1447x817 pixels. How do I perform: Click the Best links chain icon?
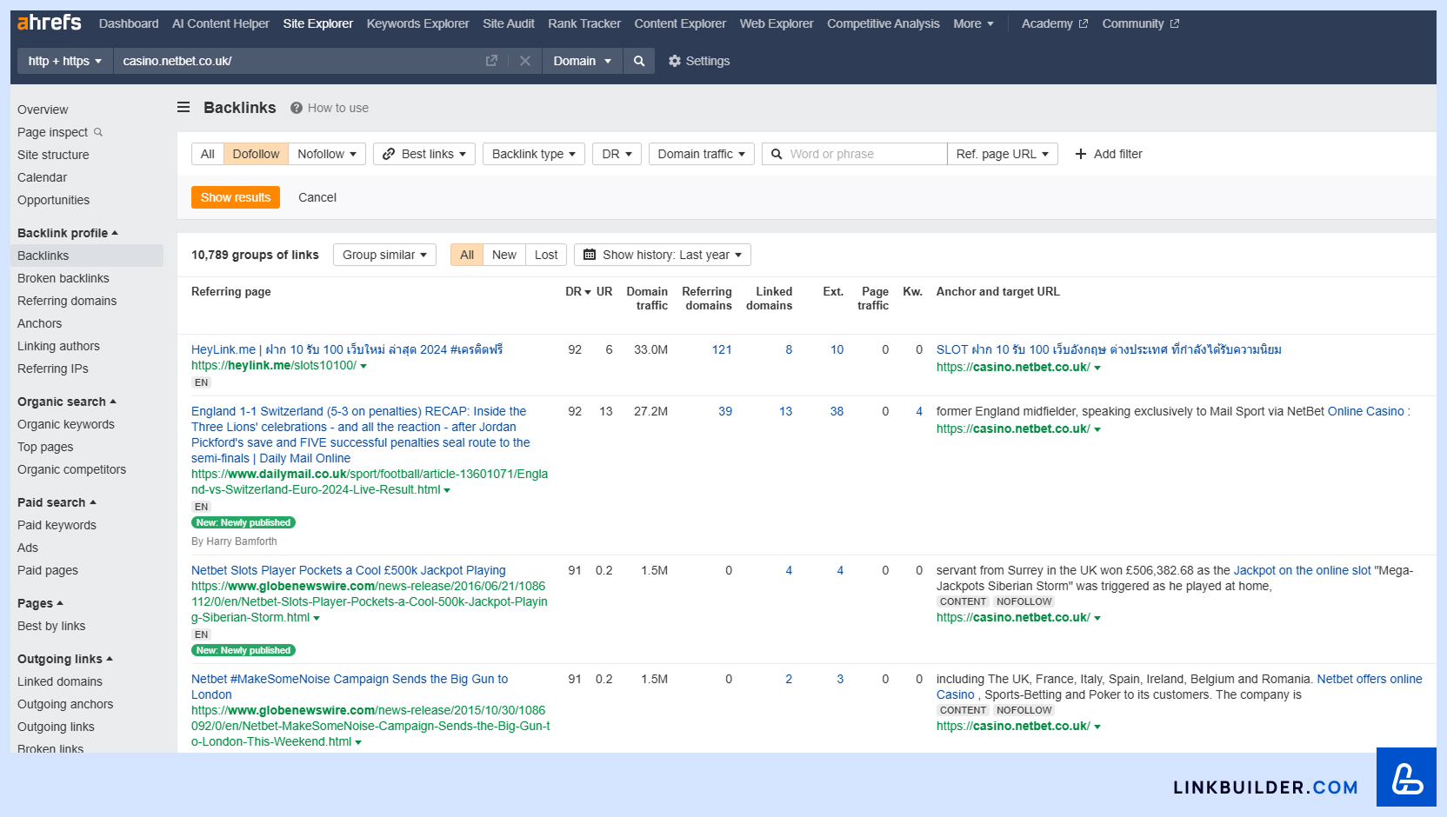click(390, 154)
